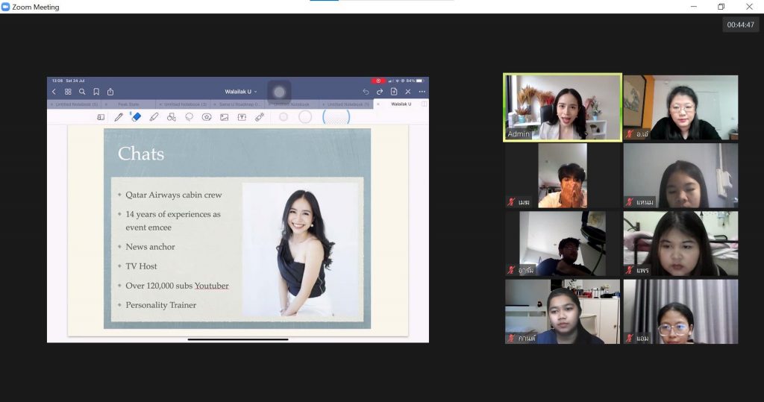
Task: Undo the last action
Action: coord(366,92)
